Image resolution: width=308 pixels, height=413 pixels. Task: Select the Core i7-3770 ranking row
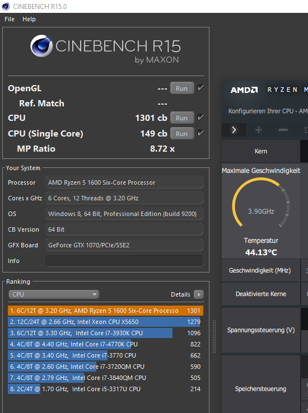click(x=106, y=355)
